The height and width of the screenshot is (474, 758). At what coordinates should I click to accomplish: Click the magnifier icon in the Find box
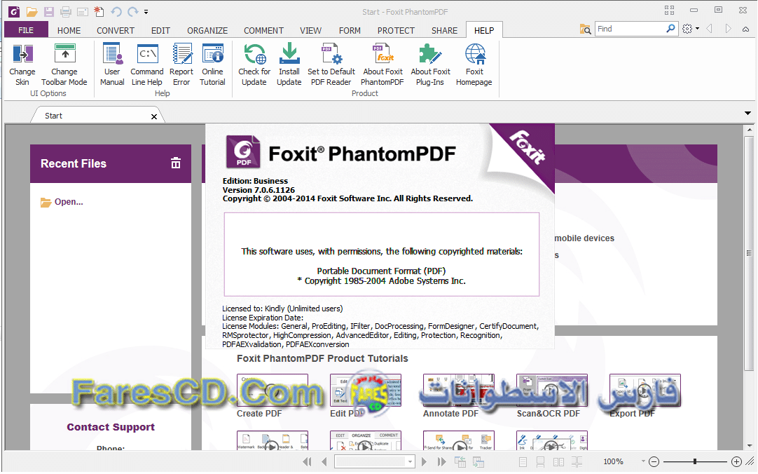[670, 29]
